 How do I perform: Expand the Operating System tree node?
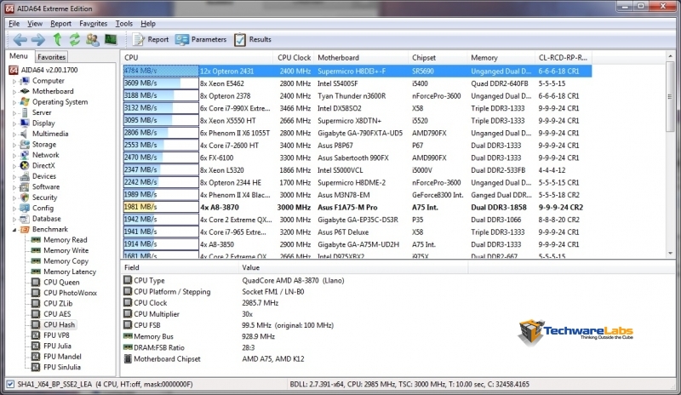[x=14, y=102]
